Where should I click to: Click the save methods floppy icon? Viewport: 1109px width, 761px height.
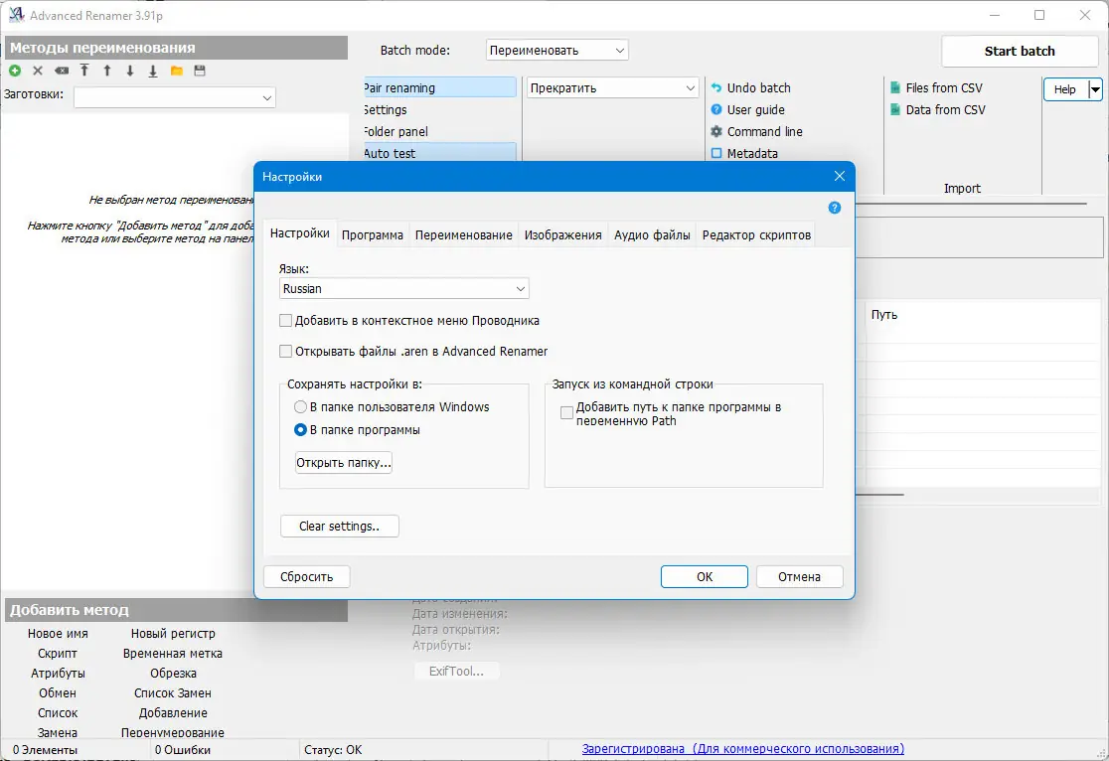pos(200,71)
